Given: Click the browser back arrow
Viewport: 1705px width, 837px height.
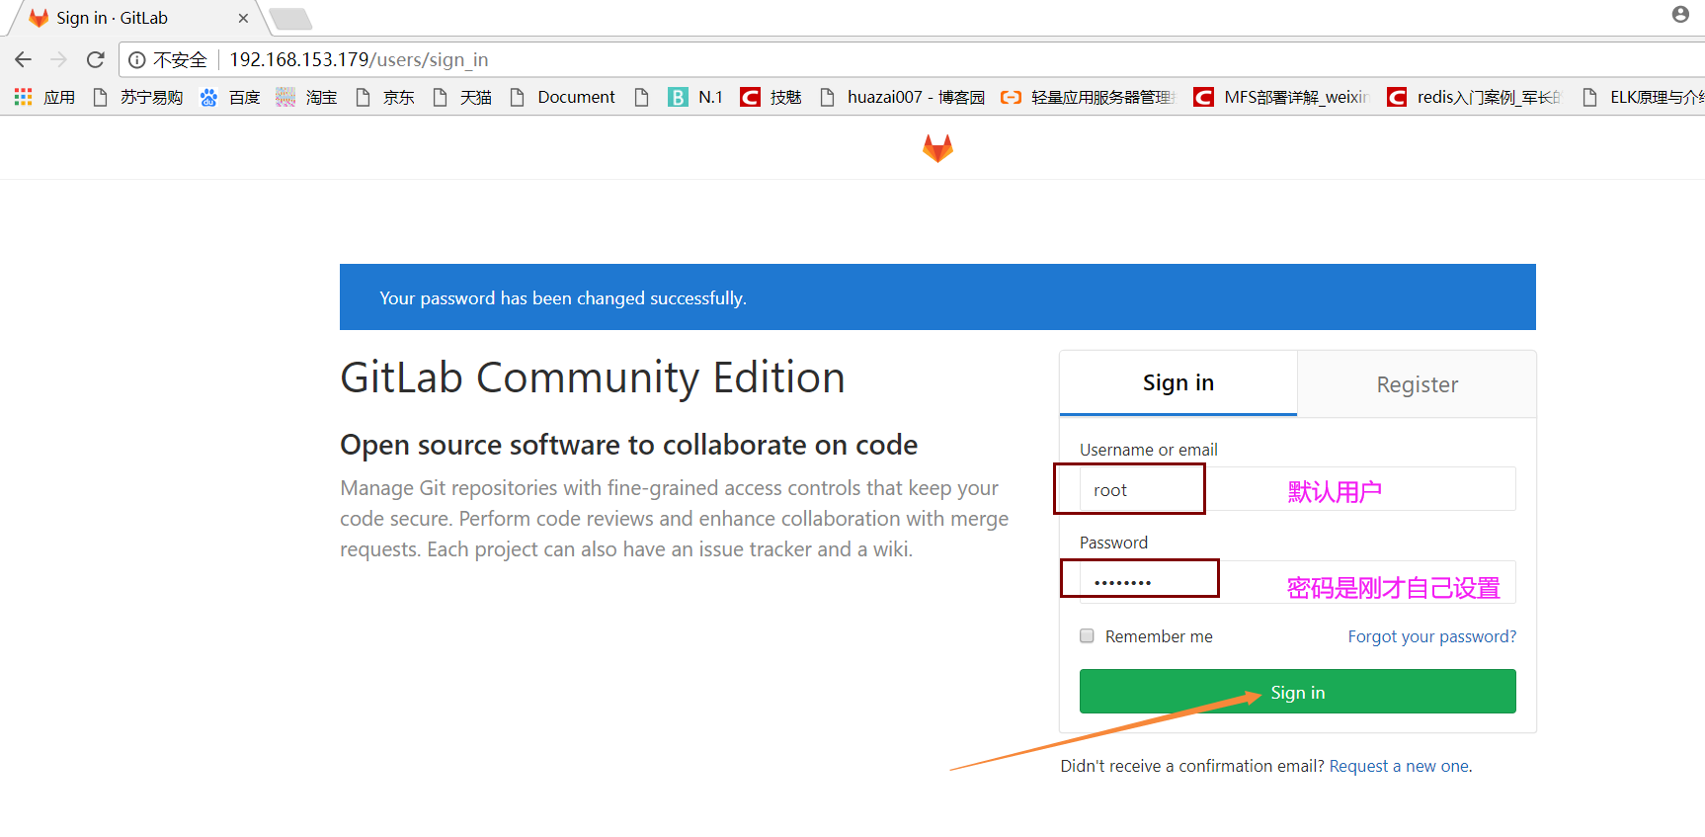Looking at the screenshot, I should pyautogui.click(x=24, y=59).
